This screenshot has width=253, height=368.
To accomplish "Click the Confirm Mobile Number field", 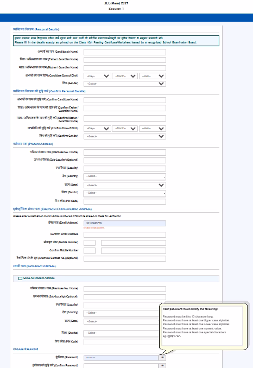I will click(x=134, y=251).
